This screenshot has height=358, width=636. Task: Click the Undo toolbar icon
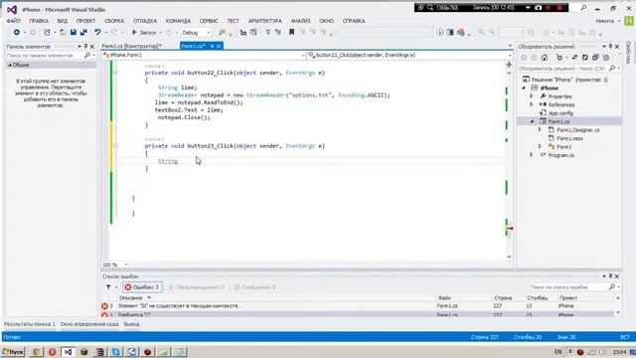tap(97, 32)
